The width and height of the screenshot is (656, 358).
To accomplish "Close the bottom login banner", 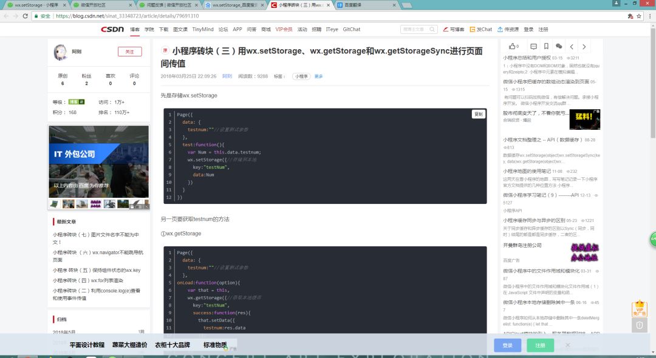I will [567, 345].
